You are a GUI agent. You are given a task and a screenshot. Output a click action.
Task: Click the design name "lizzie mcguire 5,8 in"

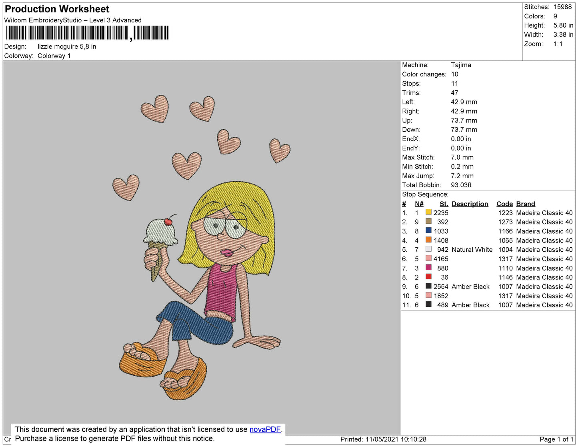coord(67,46)
